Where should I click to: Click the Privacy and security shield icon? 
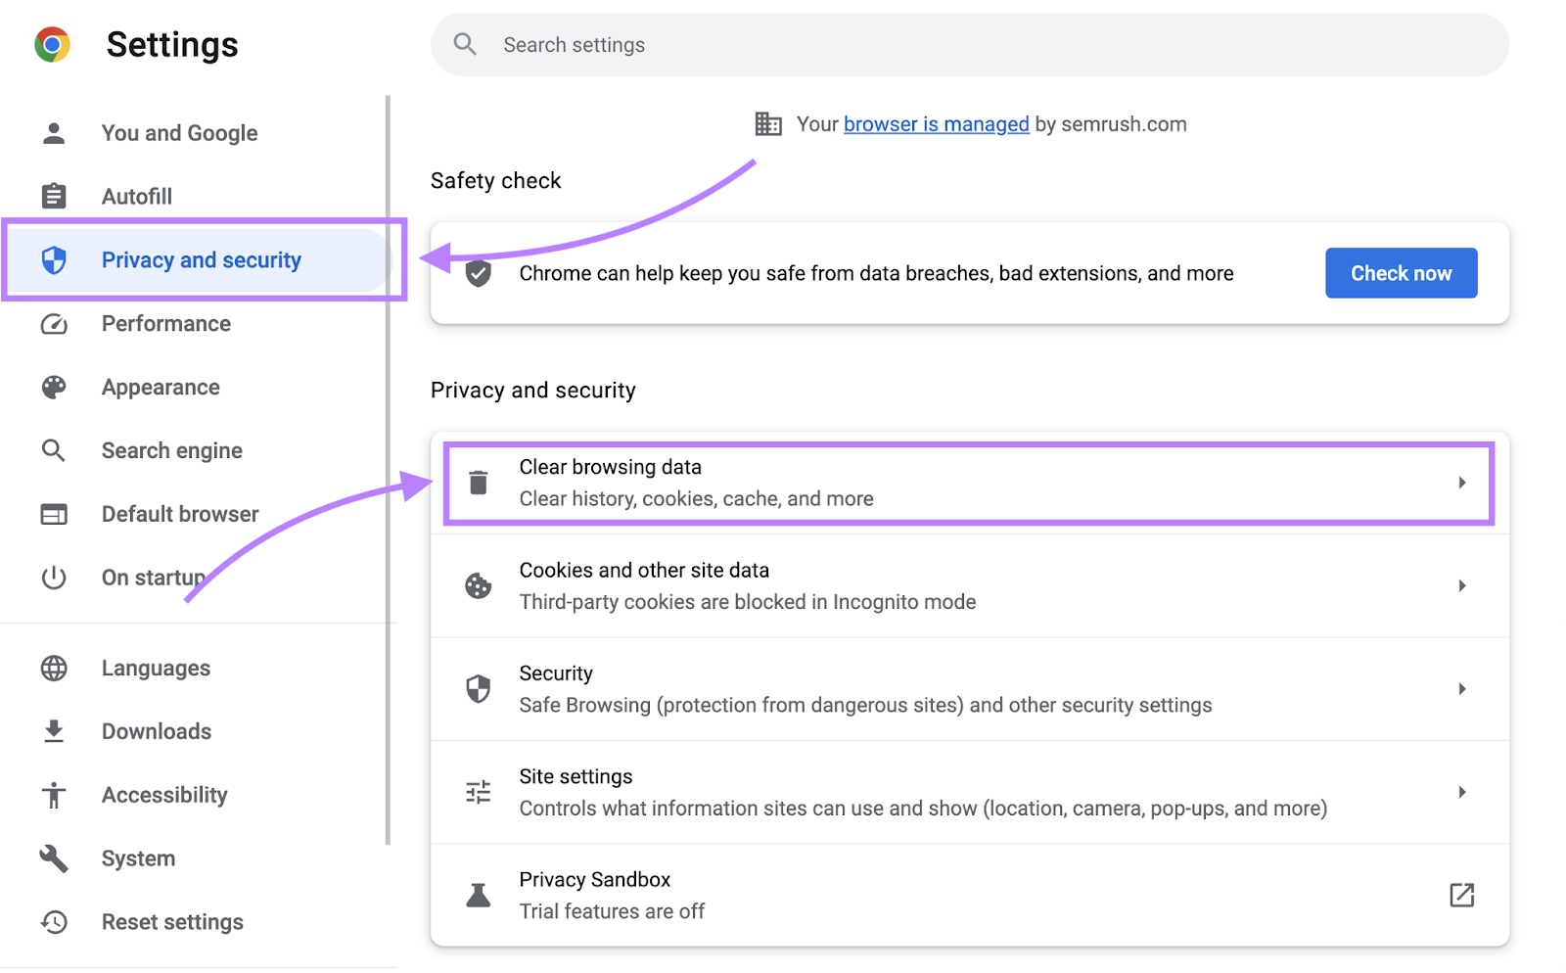click(54, 259)
